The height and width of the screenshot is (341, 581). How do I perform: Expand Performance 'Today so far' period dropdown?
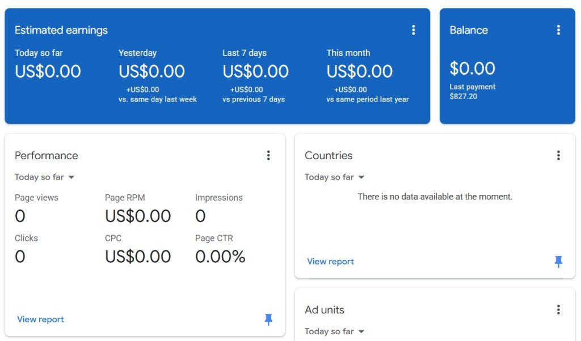coord(45,177)
